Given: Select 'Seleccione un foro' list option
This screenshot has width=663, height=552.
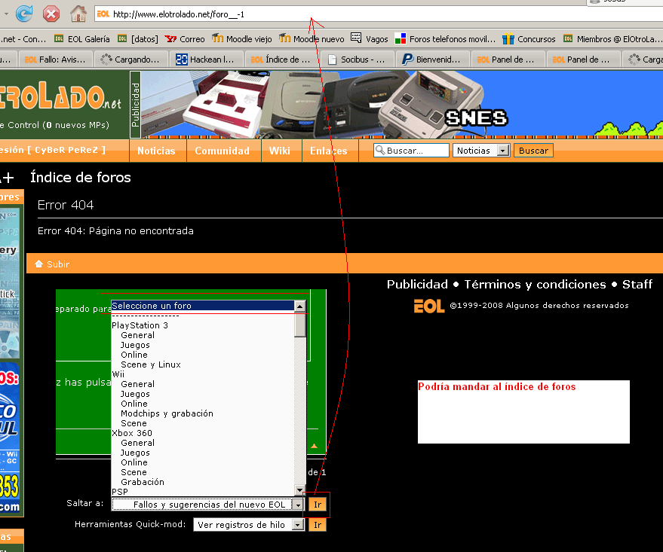Looking at the screenshot, I should tap(203, 306).
